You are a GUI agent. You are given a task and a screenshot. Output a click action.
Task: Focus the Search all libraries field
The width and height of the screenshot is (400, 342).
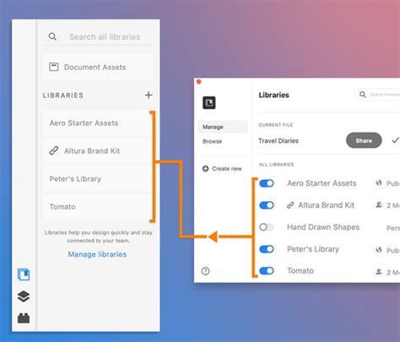98,37
